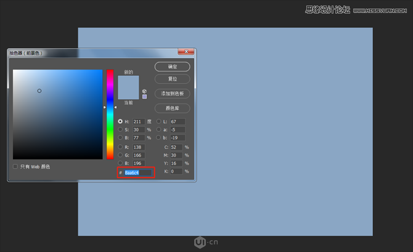This screenshot has height=252, width=413.
Task: Click the hue slider right arrow handle
Action: click(x=115, y=107)
